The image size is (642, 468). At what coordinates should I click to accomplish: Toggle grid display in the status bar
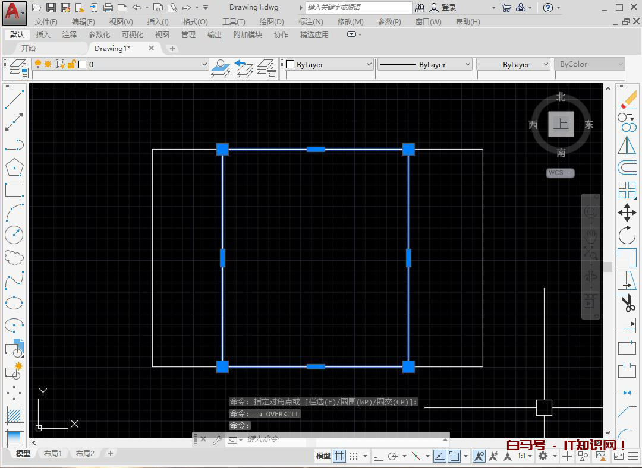pyautogui.click(x=338, y=456)
